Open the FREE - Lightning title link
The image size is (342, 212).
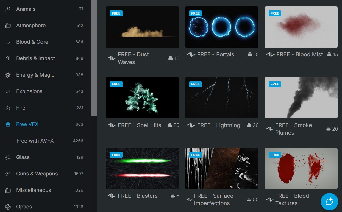[x=219, y=125]
